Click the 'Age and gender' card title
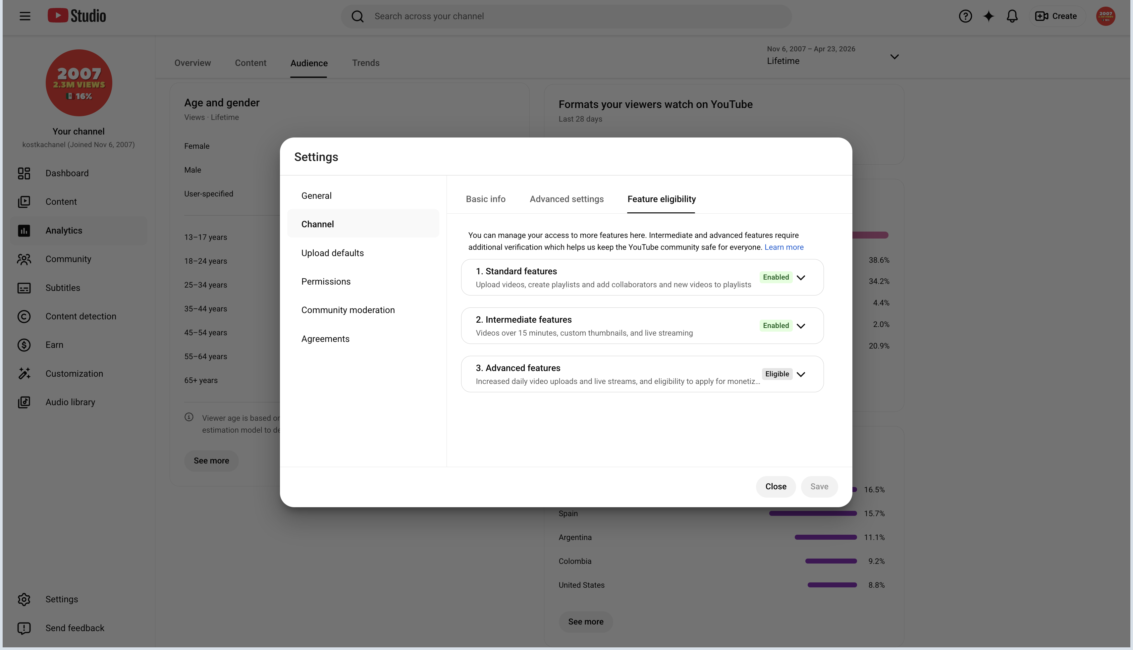Image resolution: width=1133 pixels, height=650 pixels. 222,103
